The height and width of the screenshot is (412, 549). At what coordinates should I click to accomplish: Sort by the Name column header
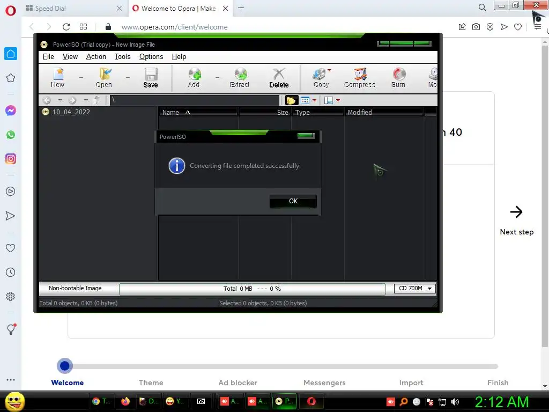tap(198, 113)
